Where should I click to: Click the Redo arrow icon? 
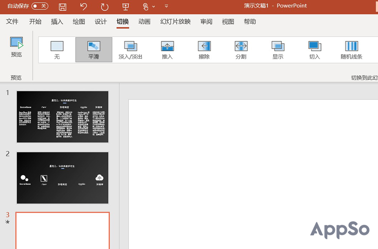pyautogui.click(x=104, y=6)
